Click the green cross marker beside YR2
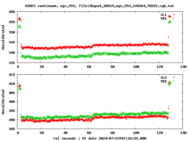The image size is (189, 141). click(174, 81)
